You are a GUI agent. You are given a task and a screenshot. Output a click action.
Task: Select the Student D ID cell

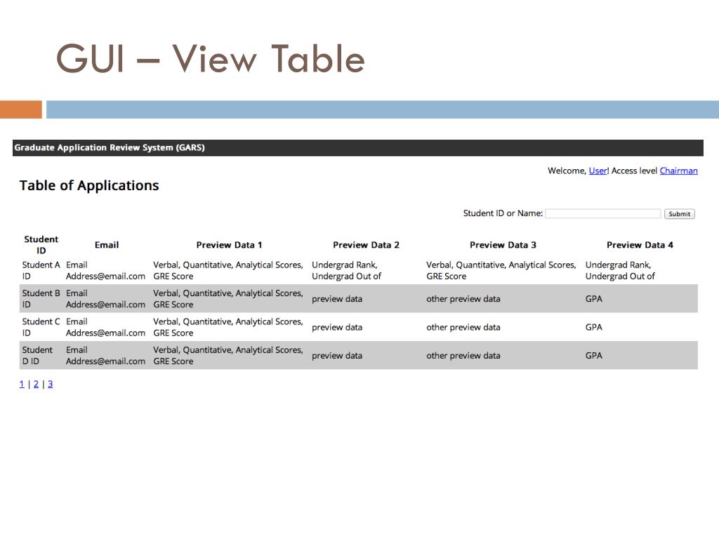coord(38,356)
